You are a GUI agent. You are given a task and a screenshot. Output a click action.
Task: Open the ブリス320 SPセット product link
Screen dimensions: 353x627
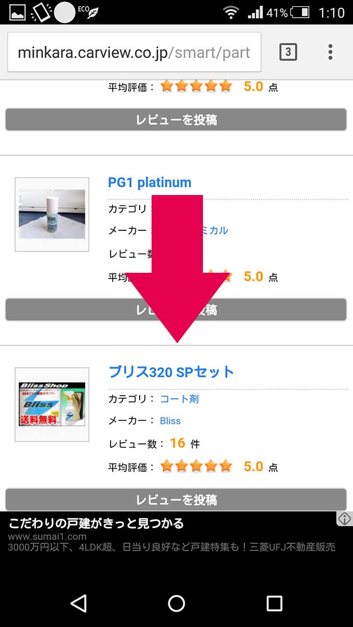pos(171,372)
